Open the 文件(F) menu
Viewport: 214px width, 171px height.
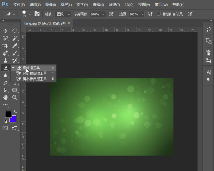click(19, 5)
